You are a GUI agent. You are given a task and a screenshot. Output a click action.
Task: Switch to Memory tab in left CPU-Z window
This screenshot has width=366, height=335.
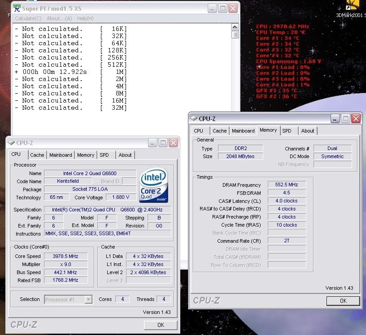(x=86, y=155)
